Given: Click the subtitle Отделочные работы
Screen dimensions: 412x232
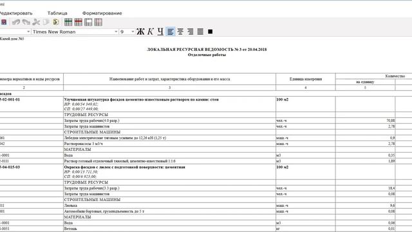Looking at the screenshot, I should pyautogui.click(x=207, y=55).
